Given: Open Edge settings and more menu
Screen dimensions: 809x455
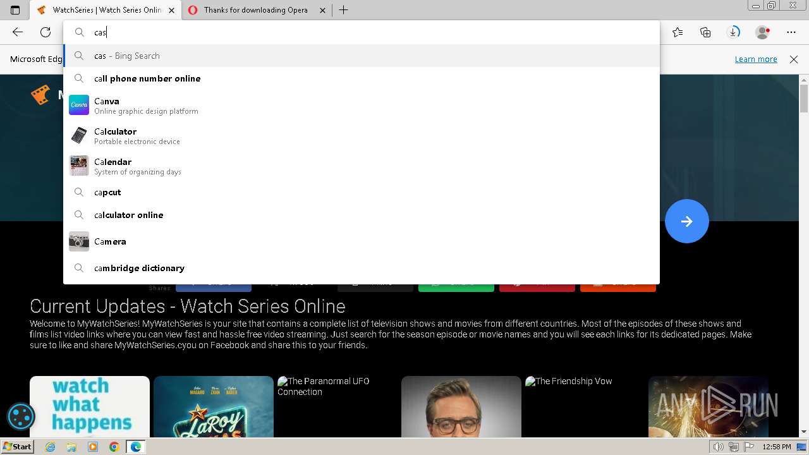Looking at the screenshot, I should 791,32.
